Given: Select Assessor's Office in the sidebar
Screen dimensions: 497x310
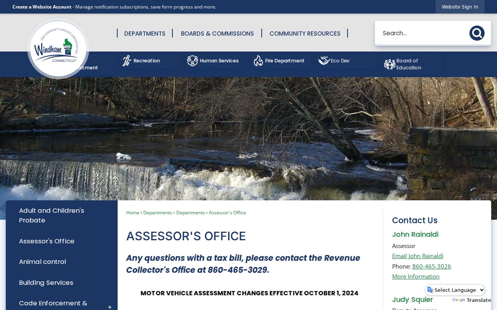Looking at the screenshot, I should pyautogui.click(x=62, y=241).
